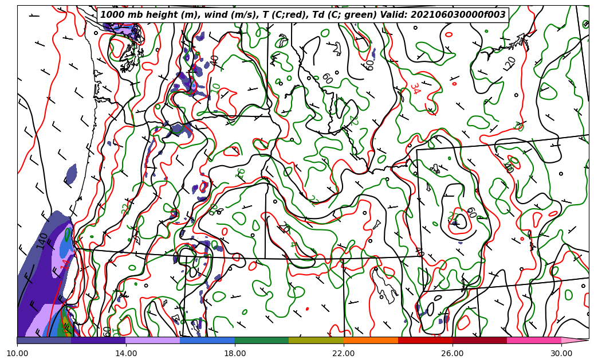Click the 10.00 colorbar tick label
Screen dimensions: 594x363
tap(17, 353)
